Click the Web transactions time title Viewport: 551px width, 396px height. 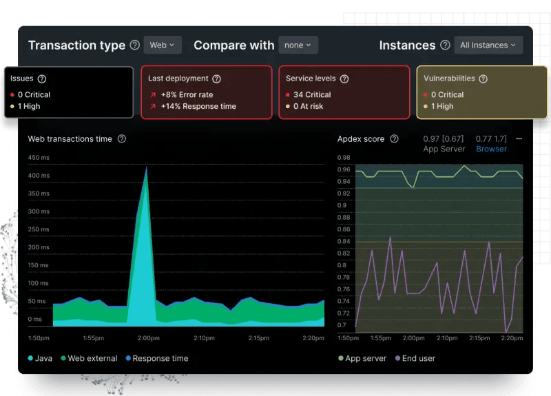[x=70, y=139]
